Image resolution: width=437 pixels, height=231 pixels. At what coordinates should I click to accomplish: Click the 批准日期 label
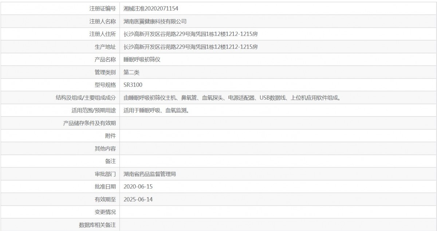105,186
